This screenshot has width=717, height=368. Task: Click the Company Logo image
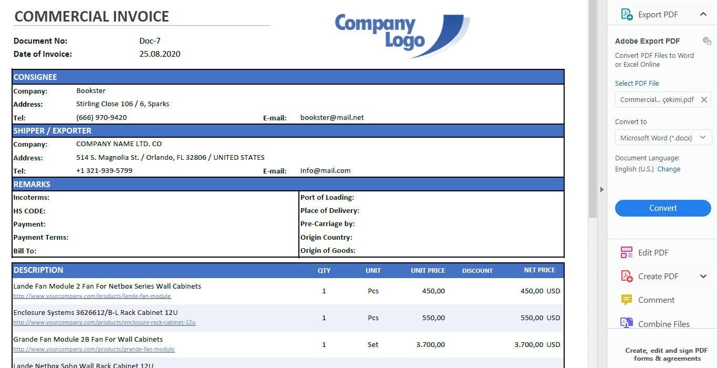(x=401, y=33)
